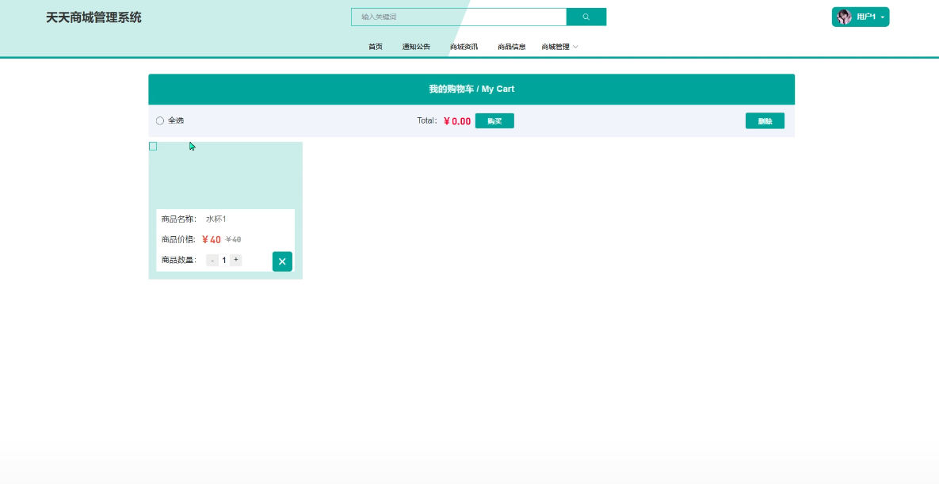The height and width of the screenshot is (484, 939).
Task: Click the red ￥40 price
Action: (212, 239)
